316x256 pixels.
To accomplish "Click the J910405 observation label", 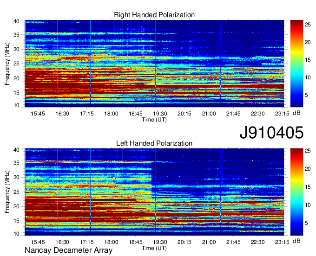I will tap(271, 133).
